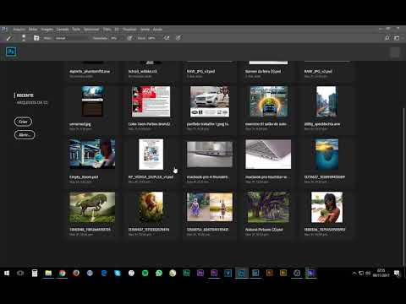
Task: Open the workspace switcher icon
Action: 397,38
